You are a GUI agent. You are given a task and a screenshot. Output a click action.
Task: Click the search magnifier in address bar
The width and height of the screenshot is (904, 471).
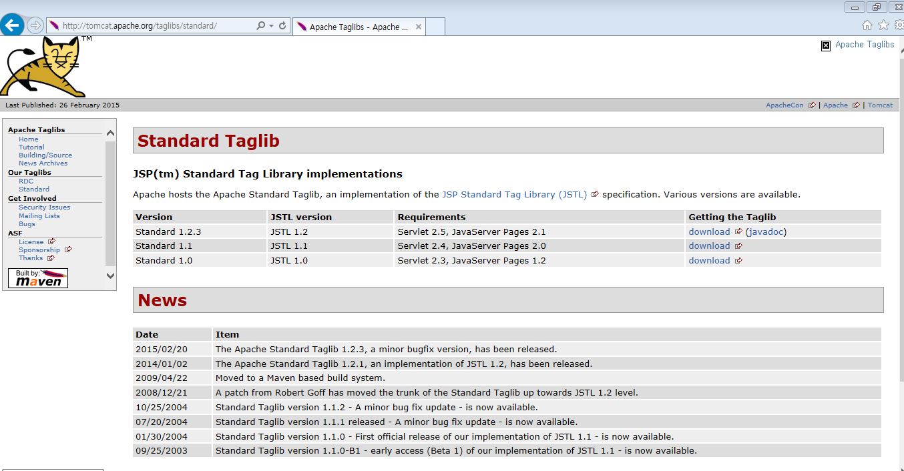click(261, 26)
